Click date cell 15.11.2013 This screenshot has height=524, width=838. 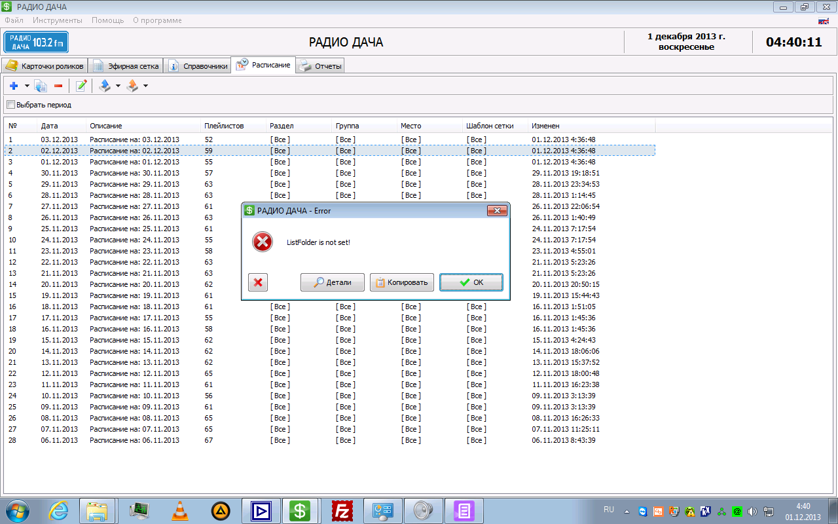(60, 340)
